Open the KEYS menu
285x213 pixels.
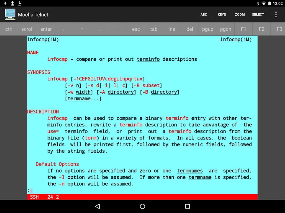click(x=222, y=14)
